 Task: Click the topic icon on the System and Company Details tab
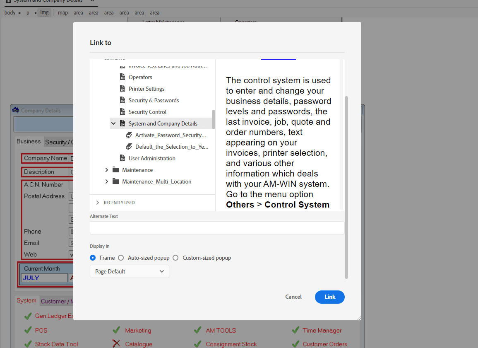(x=122, y=123)
